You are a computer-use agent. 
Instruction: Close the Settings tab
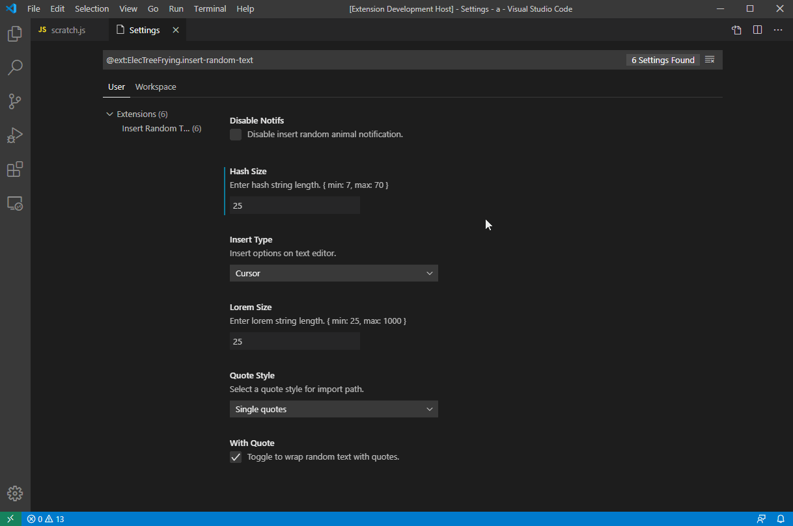coord(176,30)
